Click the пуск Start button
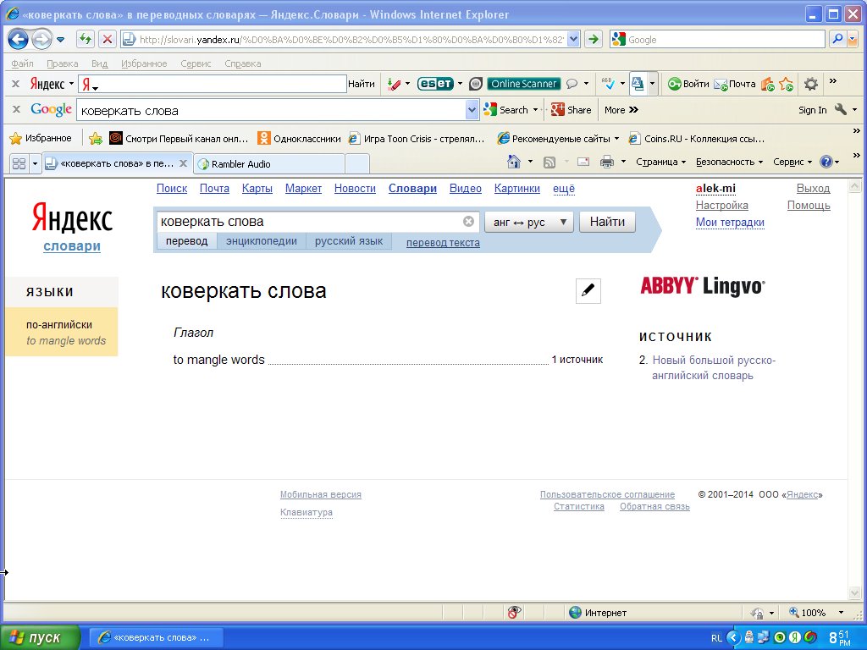 (40, 637)
